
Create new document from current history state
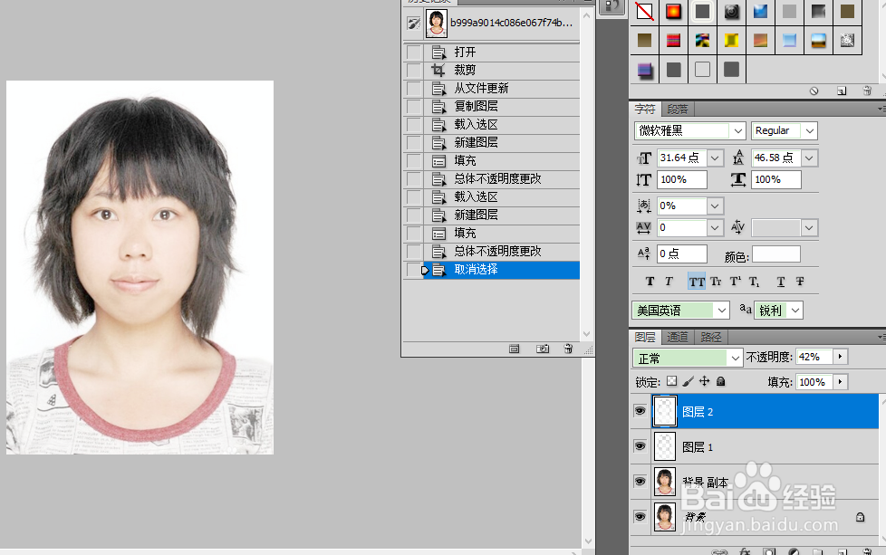click(515, 349)
